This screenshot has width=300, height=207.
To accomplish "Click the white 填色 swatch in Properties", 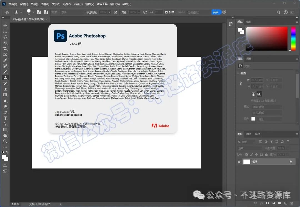I will [x=253, y=119].
